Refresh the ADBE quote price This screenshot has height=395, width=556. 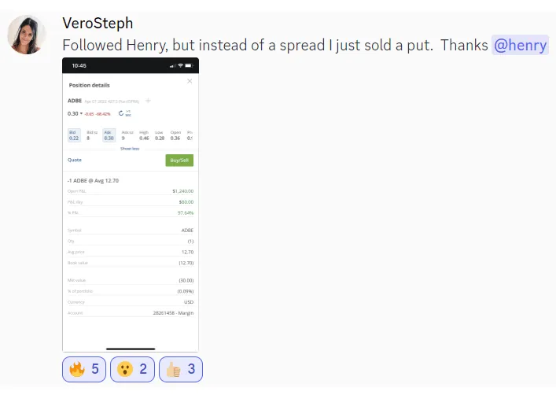(121, 113)
